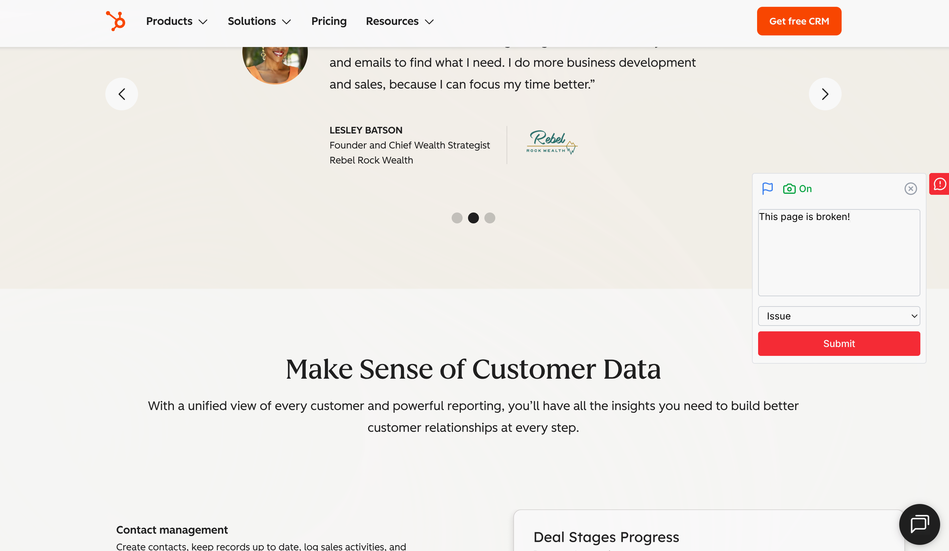Open the Issue category dropdown

pyautogui.click(x=839, y=316)
